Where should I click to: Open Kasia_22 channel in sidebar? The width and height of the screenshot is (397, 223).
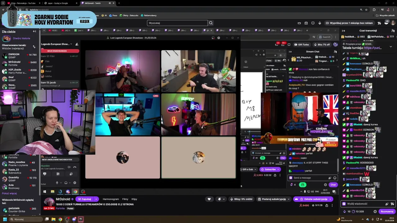point(20,171)
